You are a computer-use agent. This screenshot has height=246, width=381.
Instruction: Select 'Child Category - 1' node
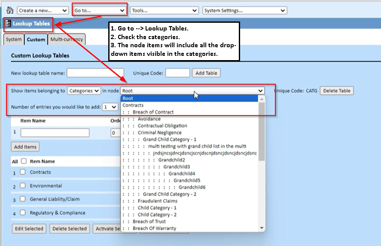pos(189,208)
